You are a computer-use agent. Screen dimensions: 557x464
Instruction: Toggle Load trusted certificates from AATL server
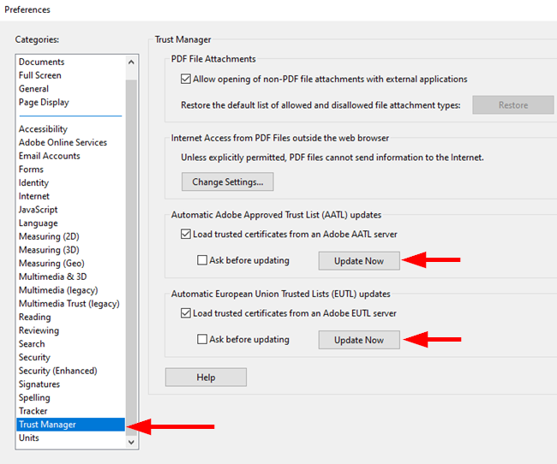185,234
